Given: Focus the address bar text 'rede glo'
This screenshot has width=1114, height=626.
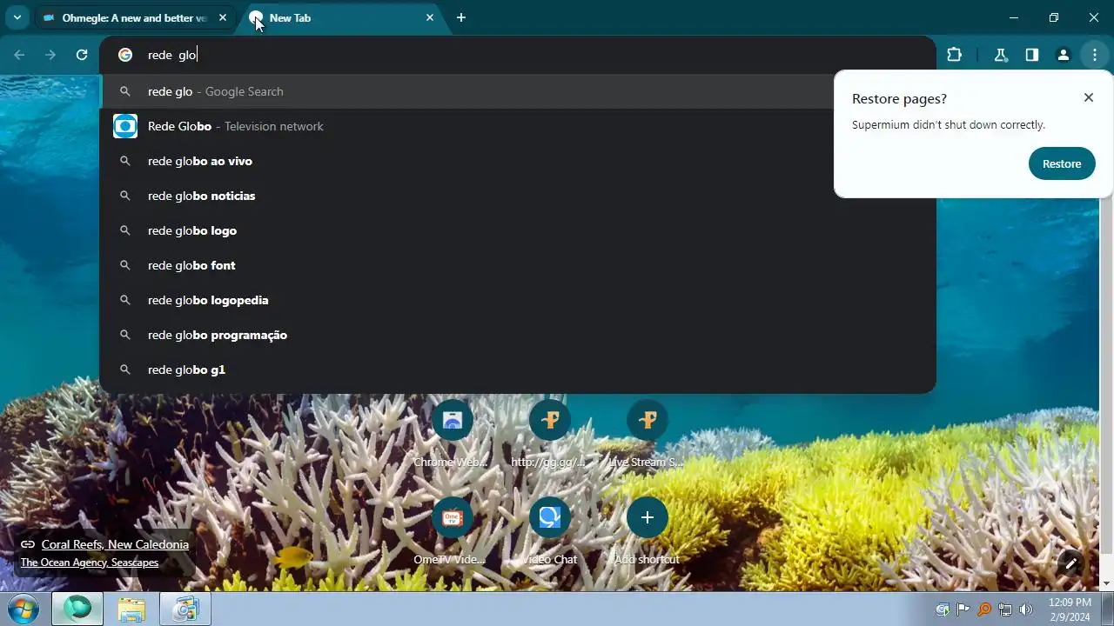Looking at the screenshot, I should (172, 55).
